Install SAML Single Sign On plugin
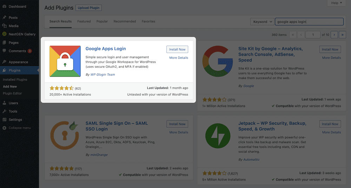Image resolution: width=351 pixels, height=188 pixels. [x=177, y=124]
